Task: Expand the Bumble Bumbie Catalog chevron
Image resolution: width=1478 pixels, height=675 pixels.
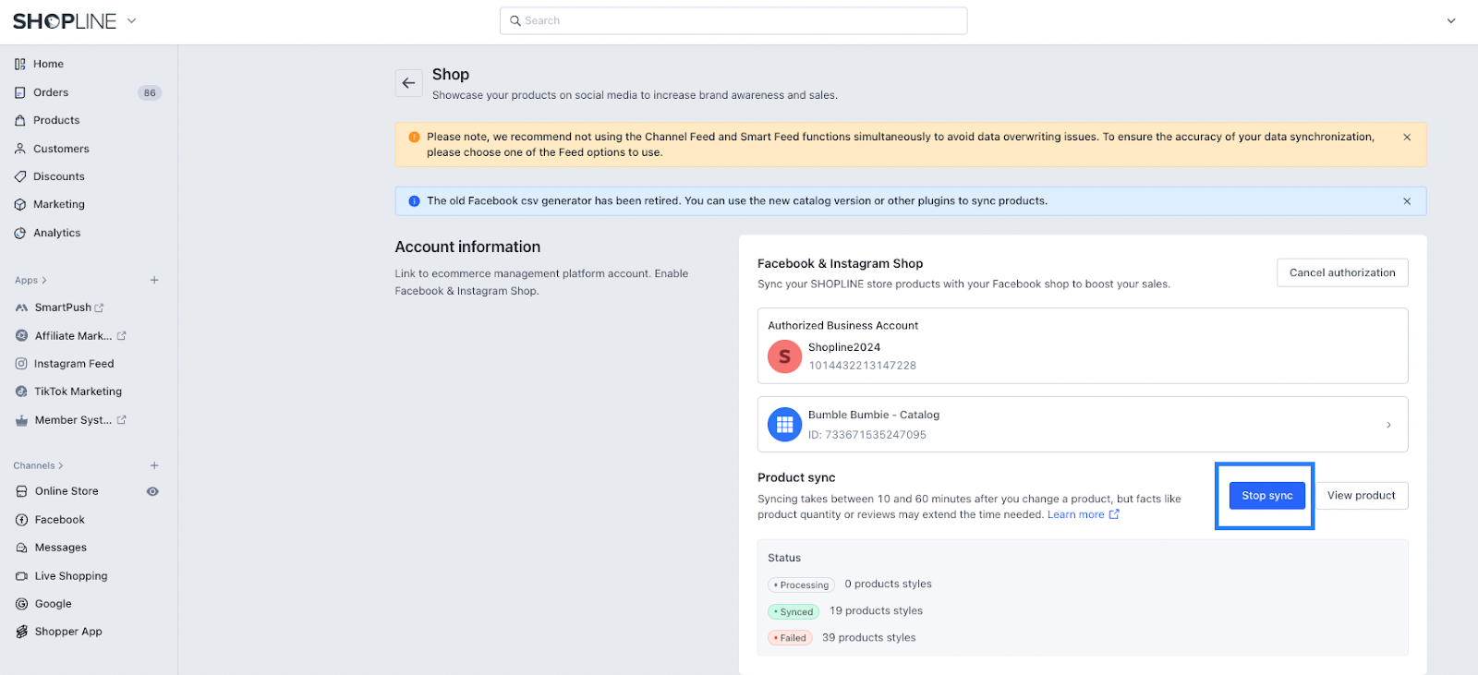Action: pos(1388,425)
